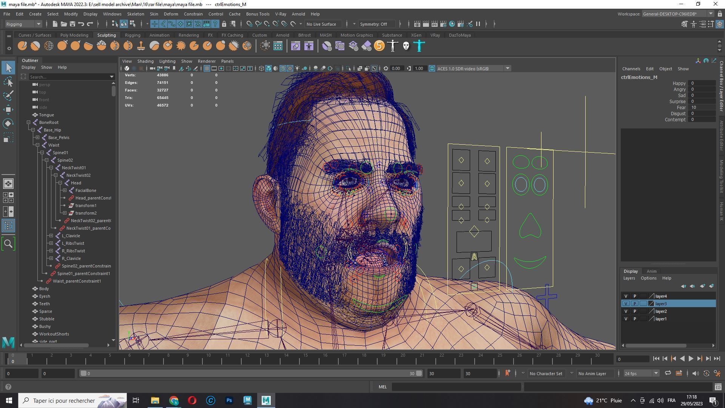Toggle visibility V of layer3
Image resolution: width=725 pixels, height=408 pixels.
coord(626,304)
